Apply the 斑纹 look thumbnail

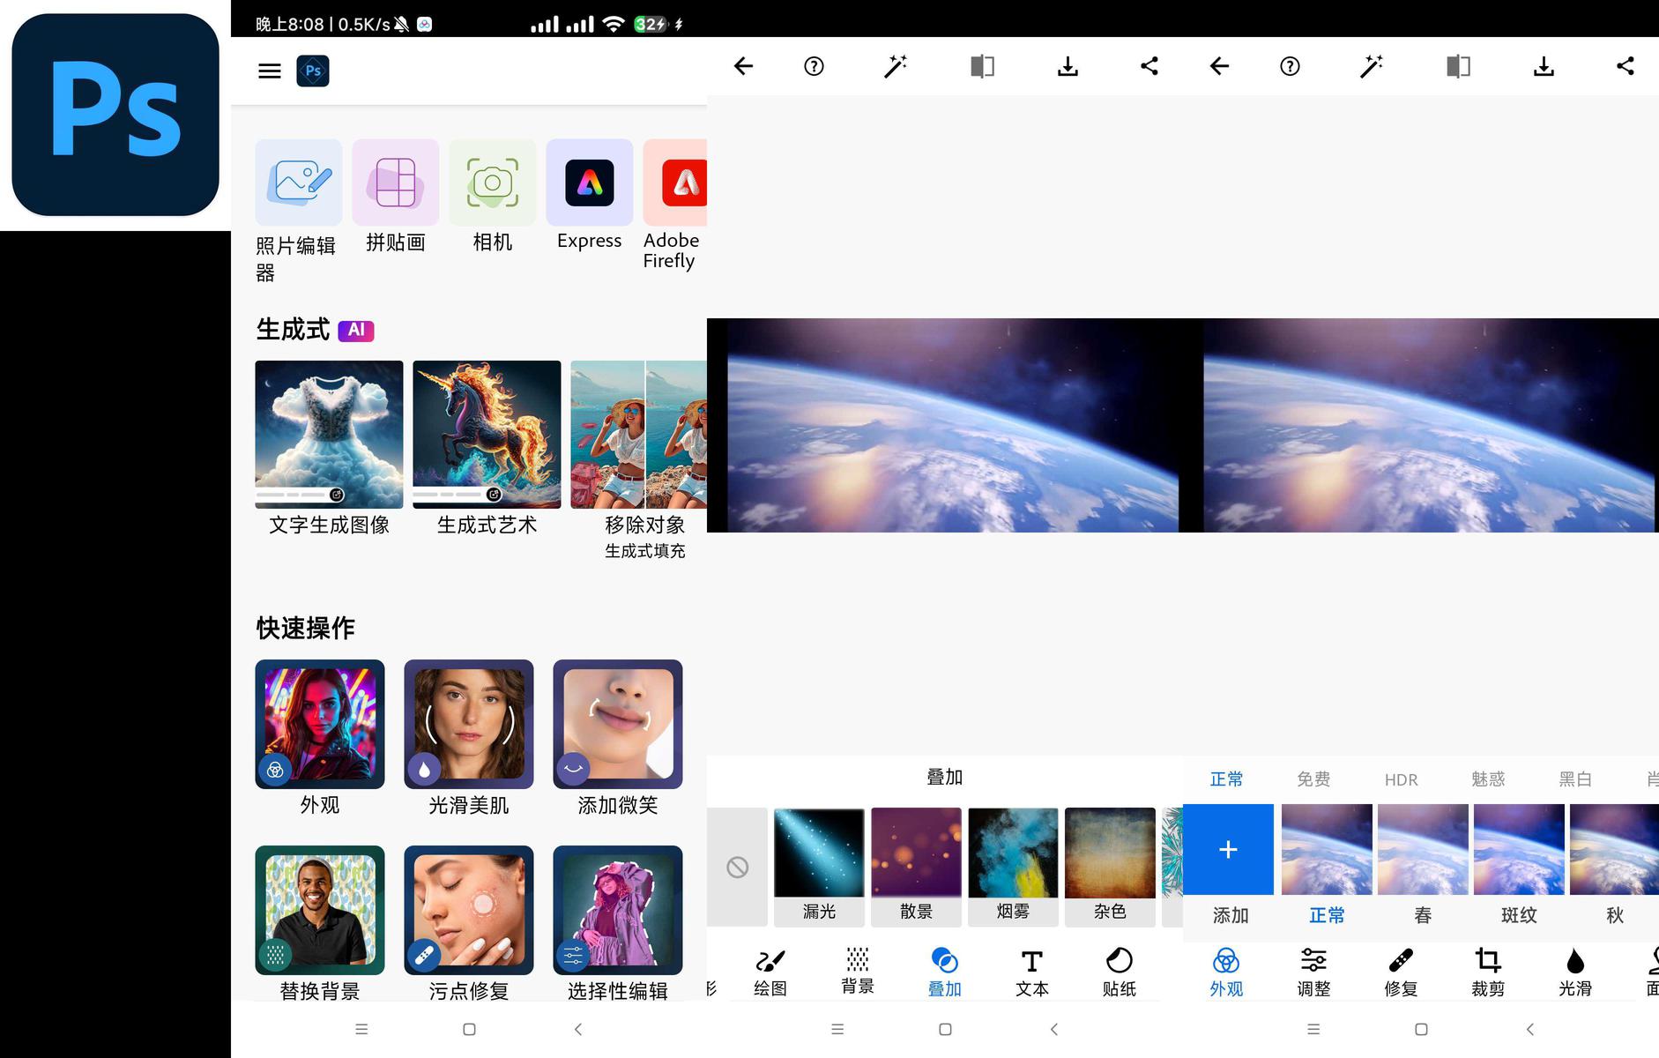[x=1519, y=849]
